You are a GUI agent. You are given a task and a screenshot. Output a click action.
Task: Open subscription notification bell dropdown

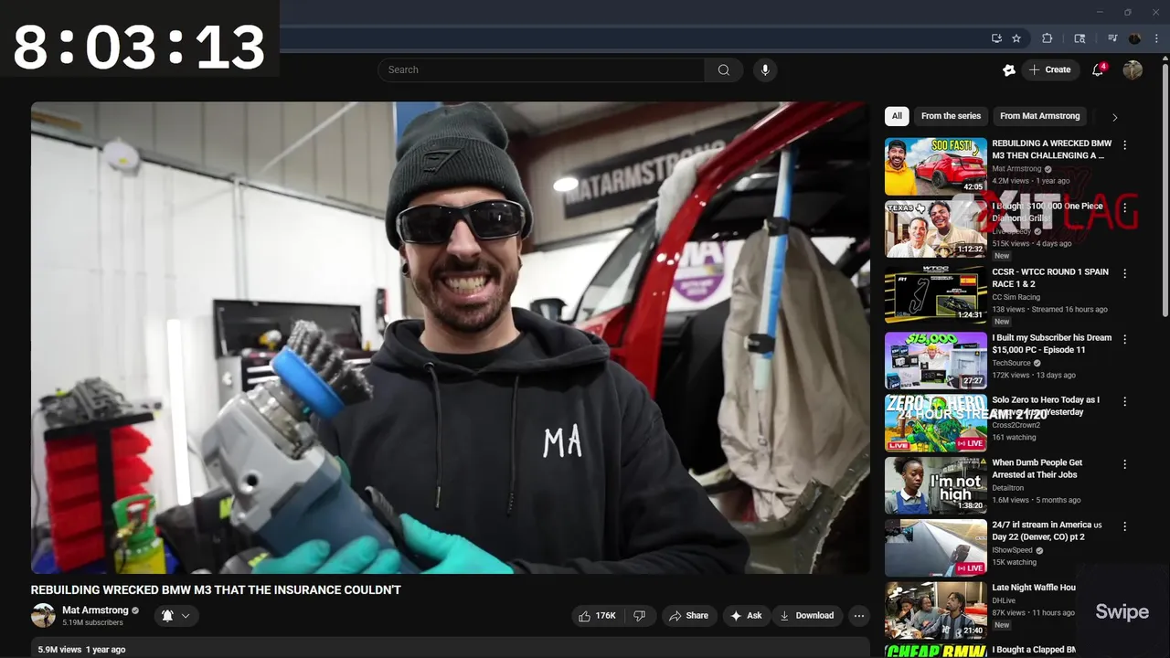click(175, 616)
